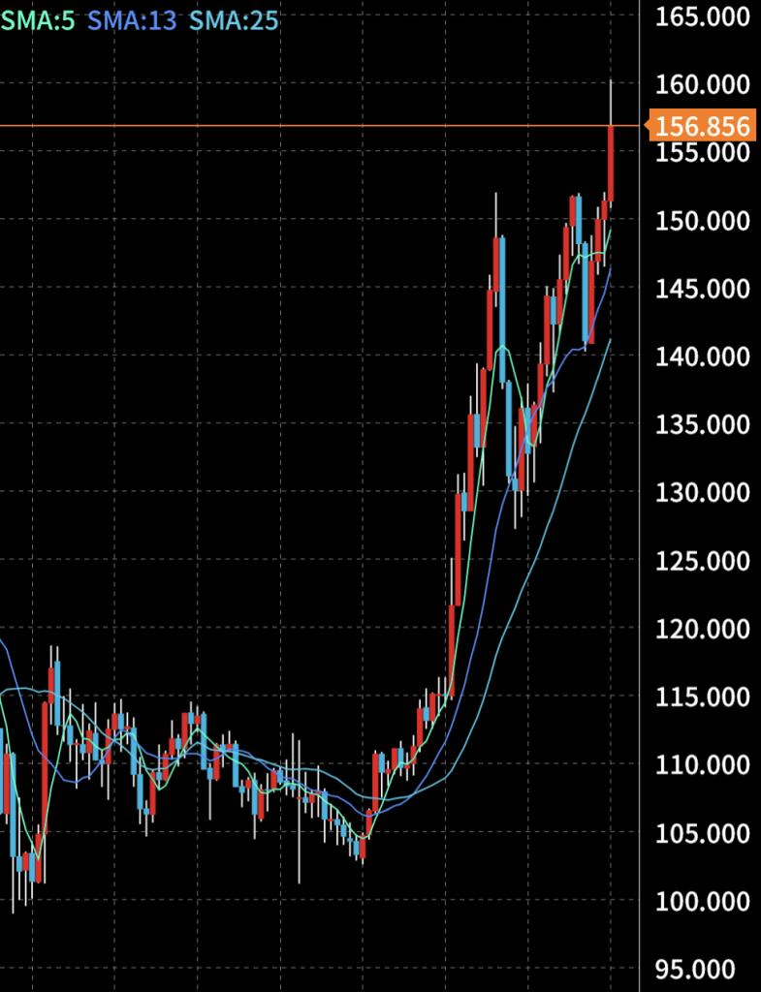The height and width of the screenshot is (992, 761).
Task: Click the 145.000 price axis label
Action: pyautogui.click(x=702, y=289)
